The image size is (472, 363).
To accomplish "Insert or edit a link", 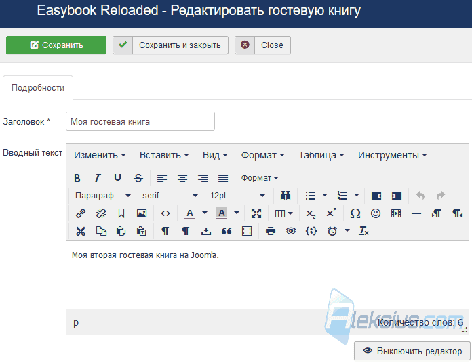I will [81, 213].
